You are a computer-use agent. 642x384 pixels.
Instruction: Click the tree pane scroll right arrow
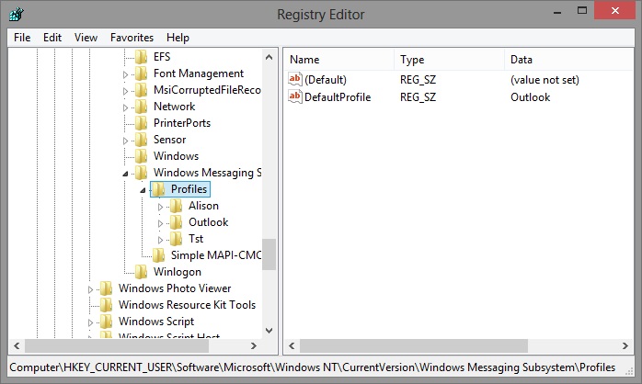(x=254, y=346)
